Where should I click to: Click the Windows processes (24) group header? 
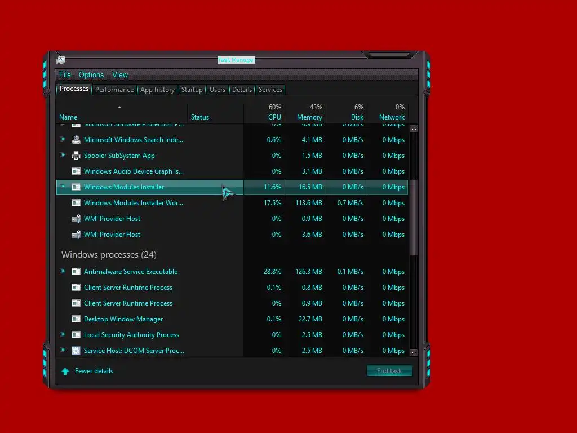point(109,255)
